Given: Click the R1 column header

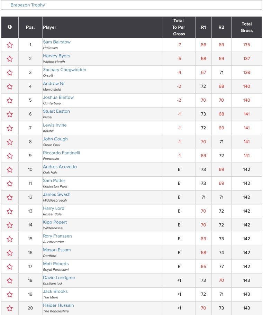Looking at the screenshot, I should (x=203, y=27).
